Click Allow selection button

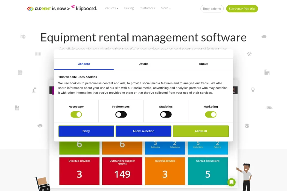pos(143,131)
